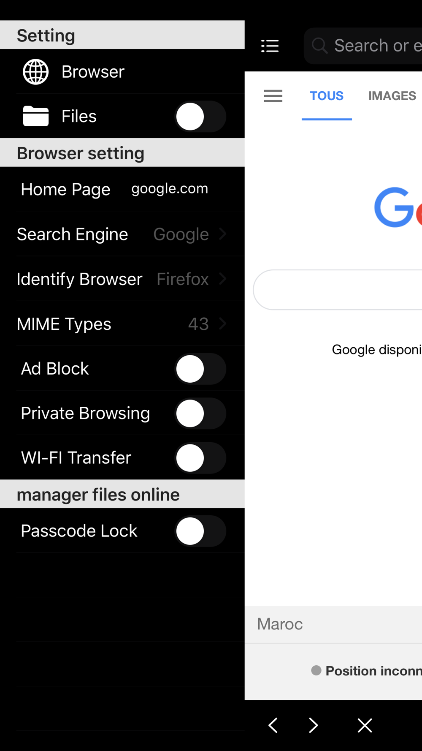The width and height of the screenshot is (422, 751).
Task: Enable Ad Block switch
Action: click(x=200, y=369)
